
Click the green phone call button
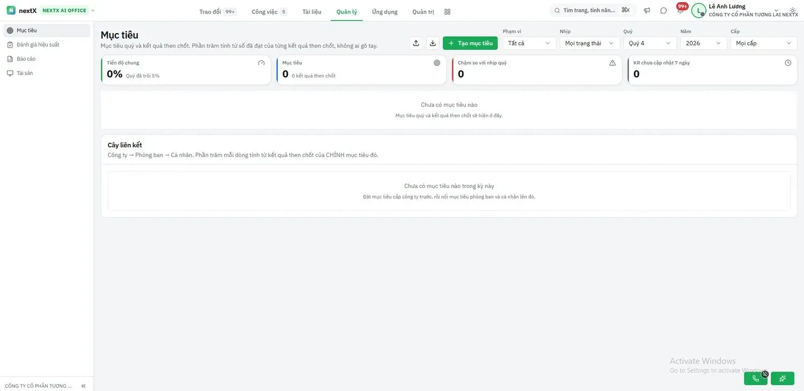coord(756,379)
